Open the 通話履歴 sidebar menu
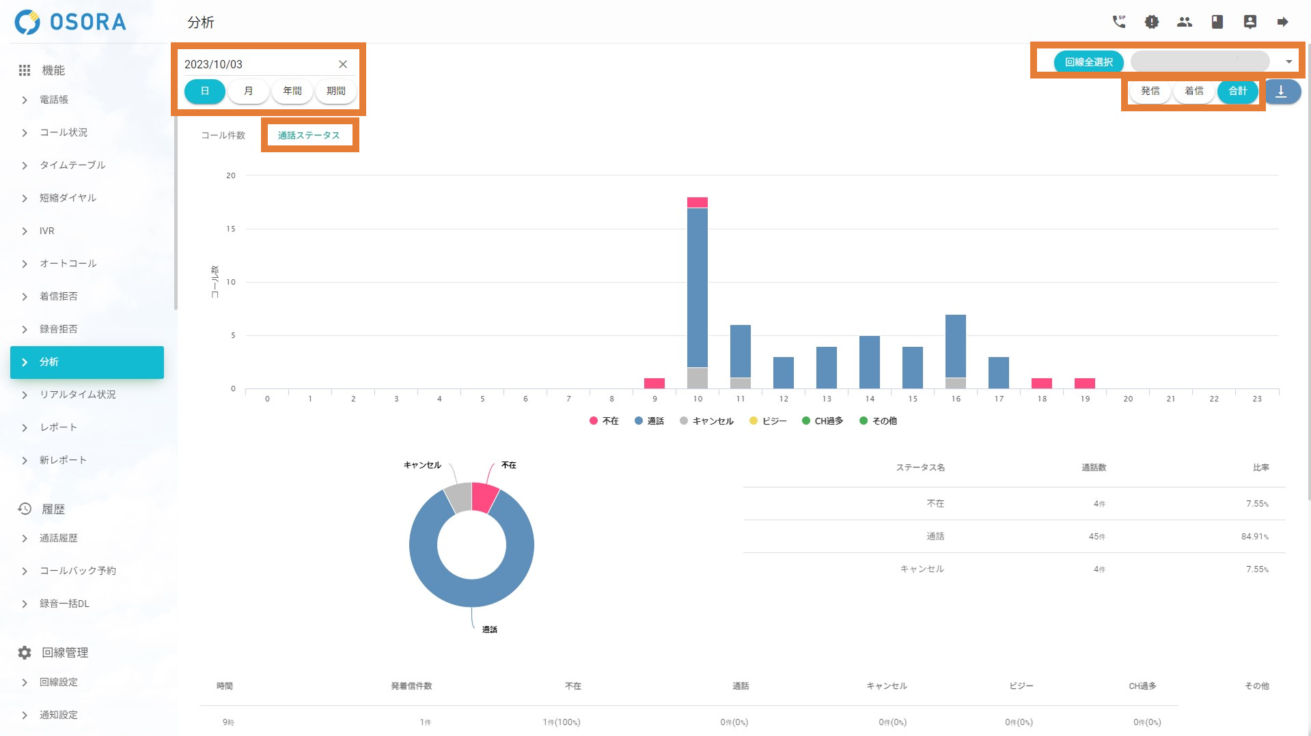Screen dimensions: 1311x736 pos(59,538)
